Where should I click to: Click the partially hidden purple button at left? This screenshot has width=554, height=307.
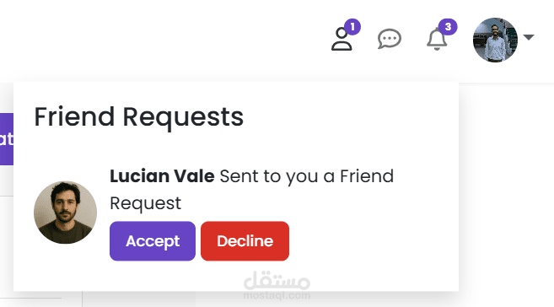[x=7, y=139]
